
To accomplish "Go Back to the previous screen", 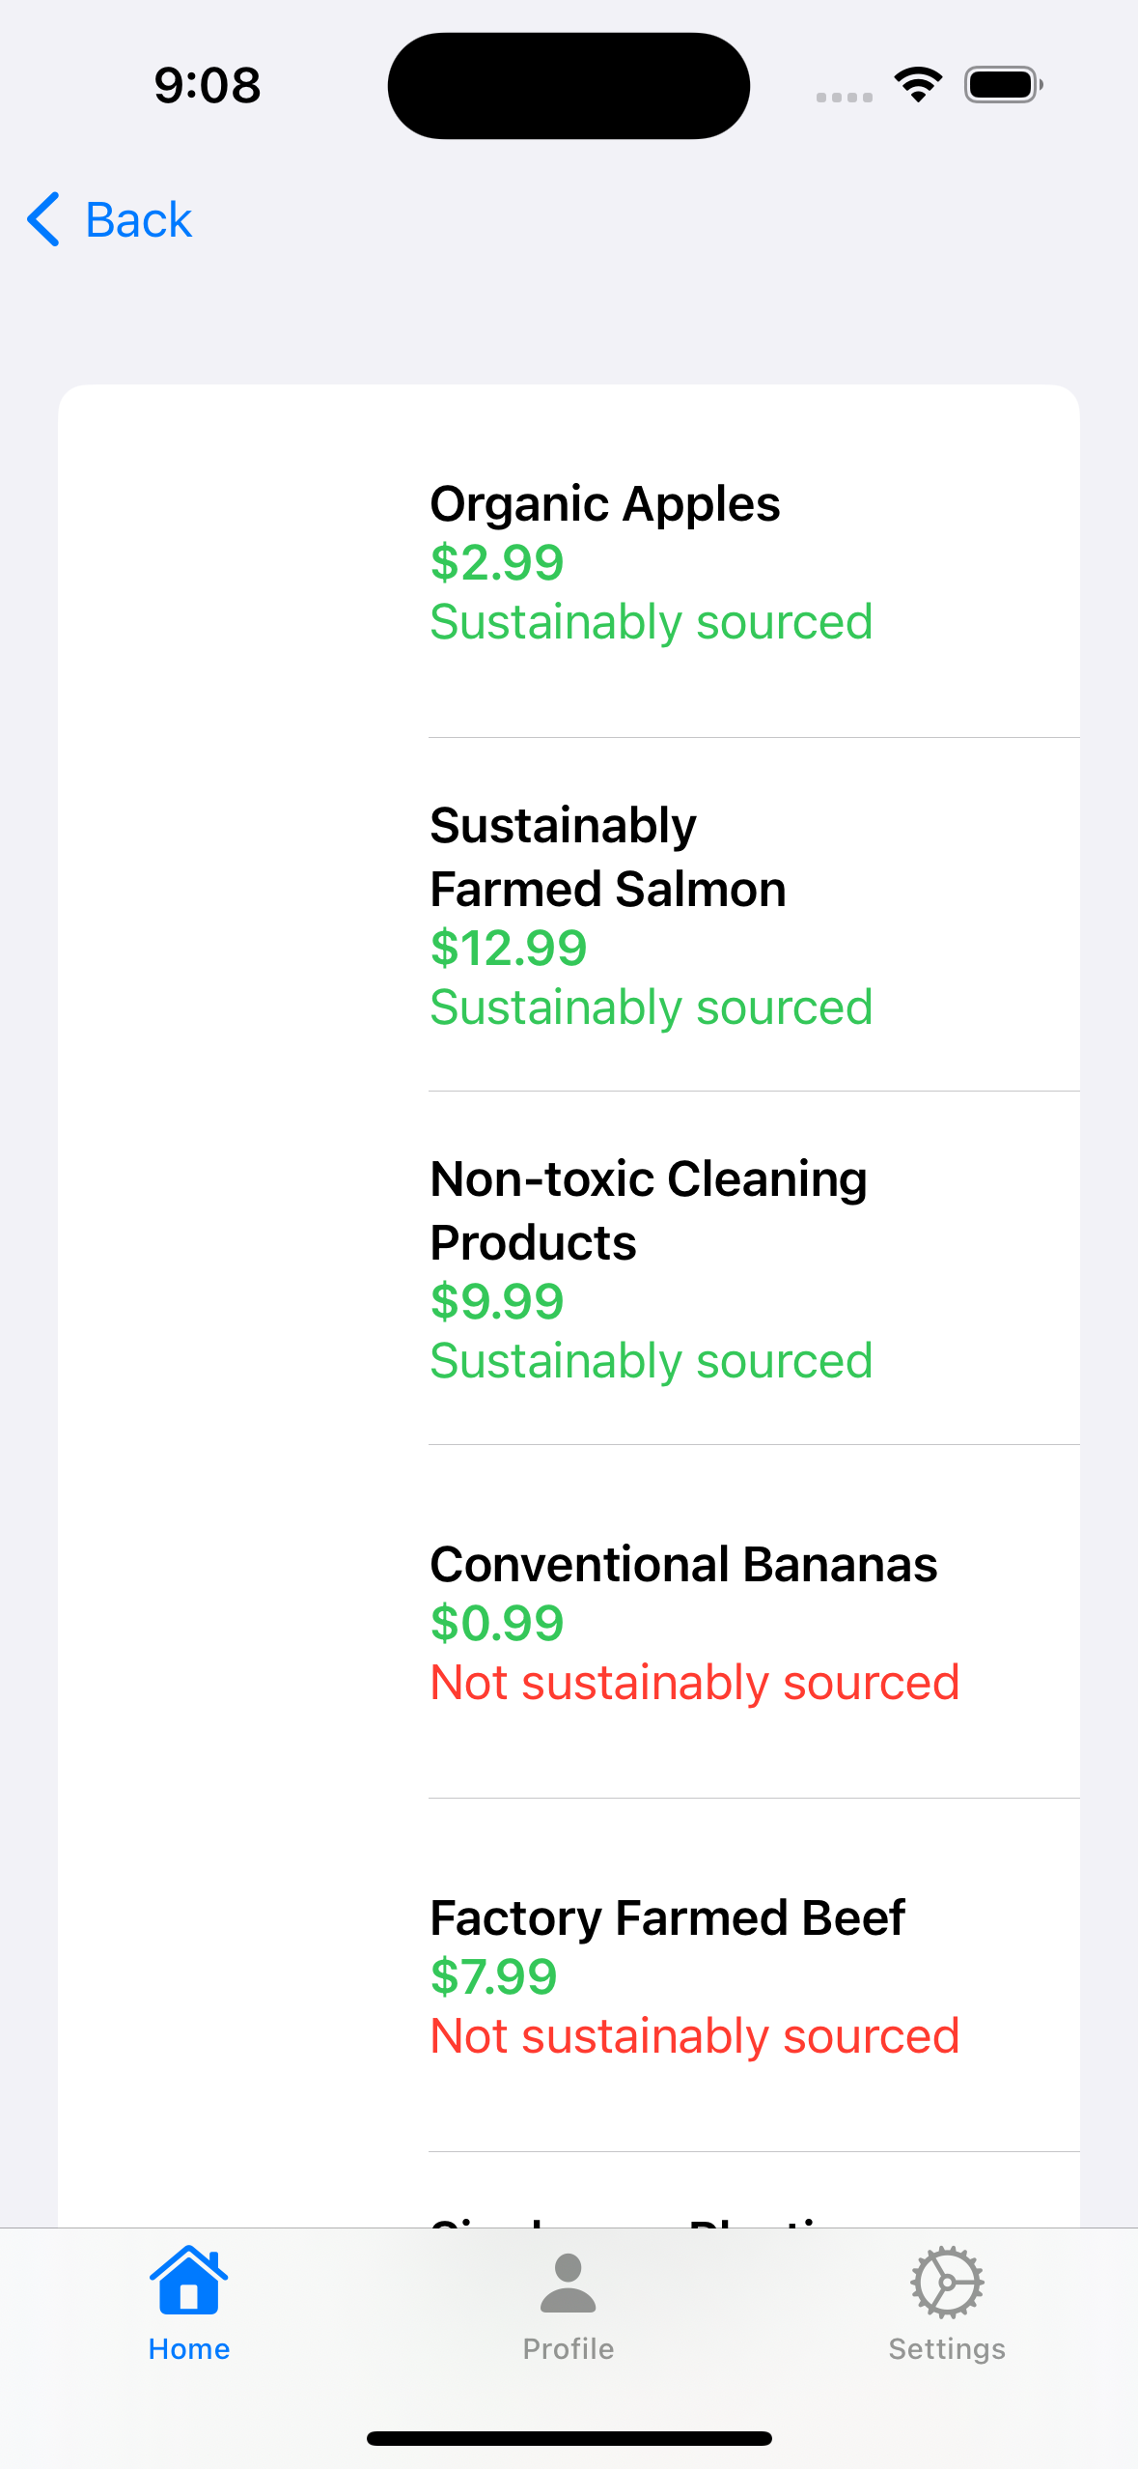I will tap(109, 219).
